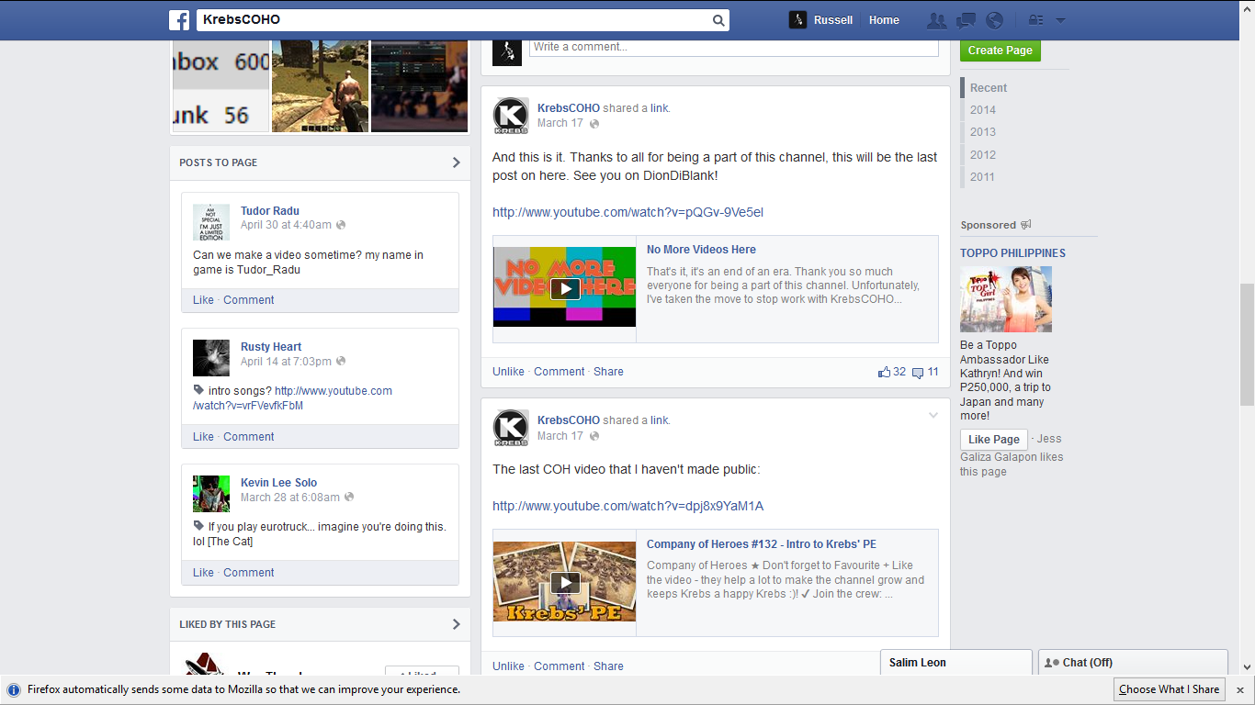Comment on Kevin Lee Solo's post
The width and height of the screenshot is (1255, 705).
click(248, 573)
